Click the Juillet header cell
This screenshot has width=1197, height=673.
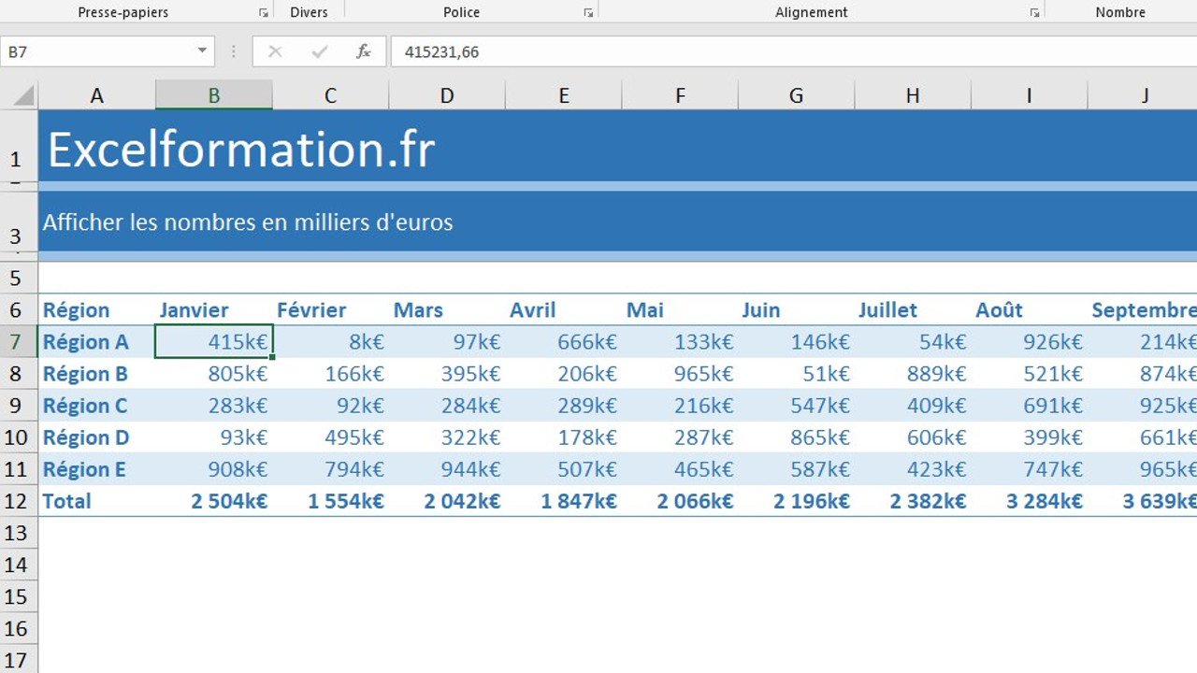click(913, 310)
